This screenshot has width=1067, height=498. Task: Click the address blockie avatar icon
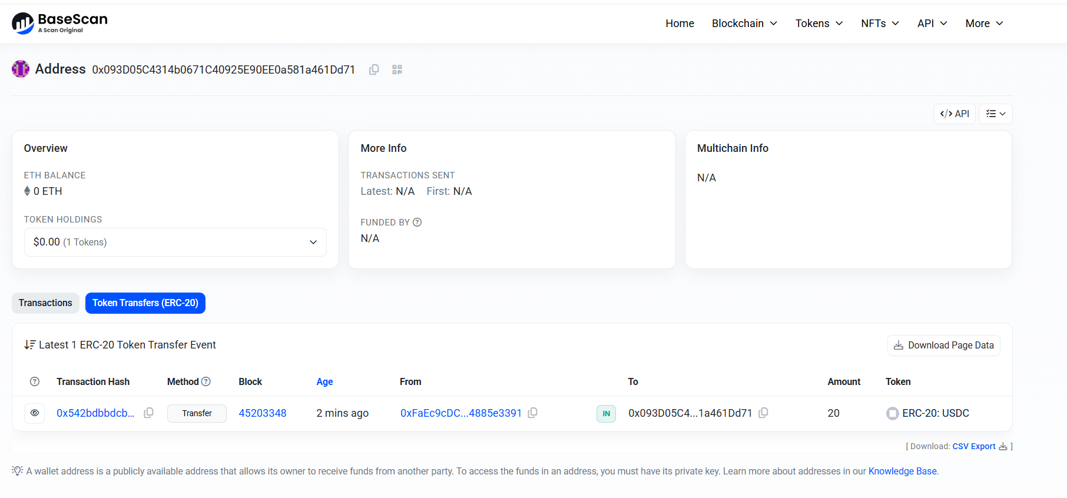tap(21, 69)
